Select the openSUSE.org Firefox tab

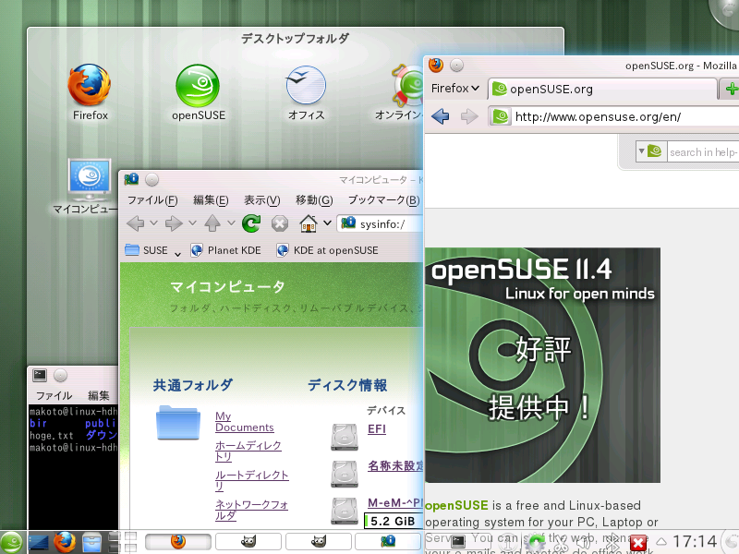[602, 89]
